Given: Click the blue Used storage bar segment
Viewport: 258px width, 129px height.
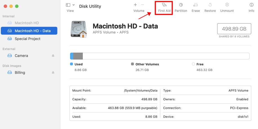Looking at the screenshot, I should point(72,56).
